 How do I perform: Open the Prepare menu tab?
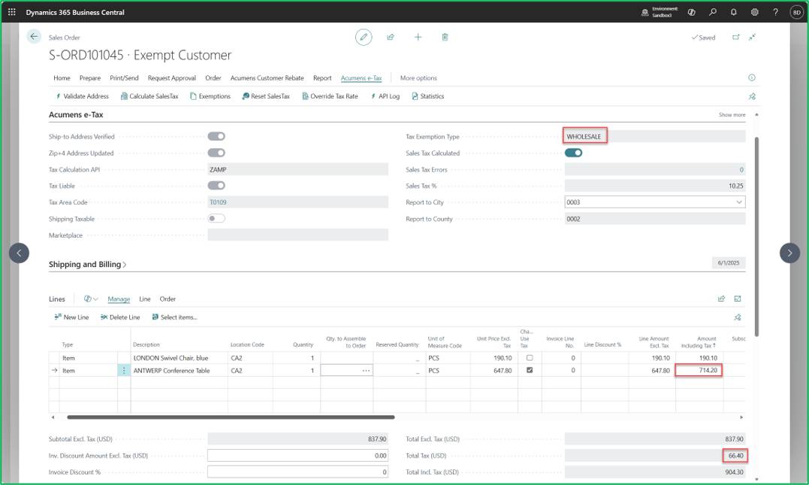[90, 78]
